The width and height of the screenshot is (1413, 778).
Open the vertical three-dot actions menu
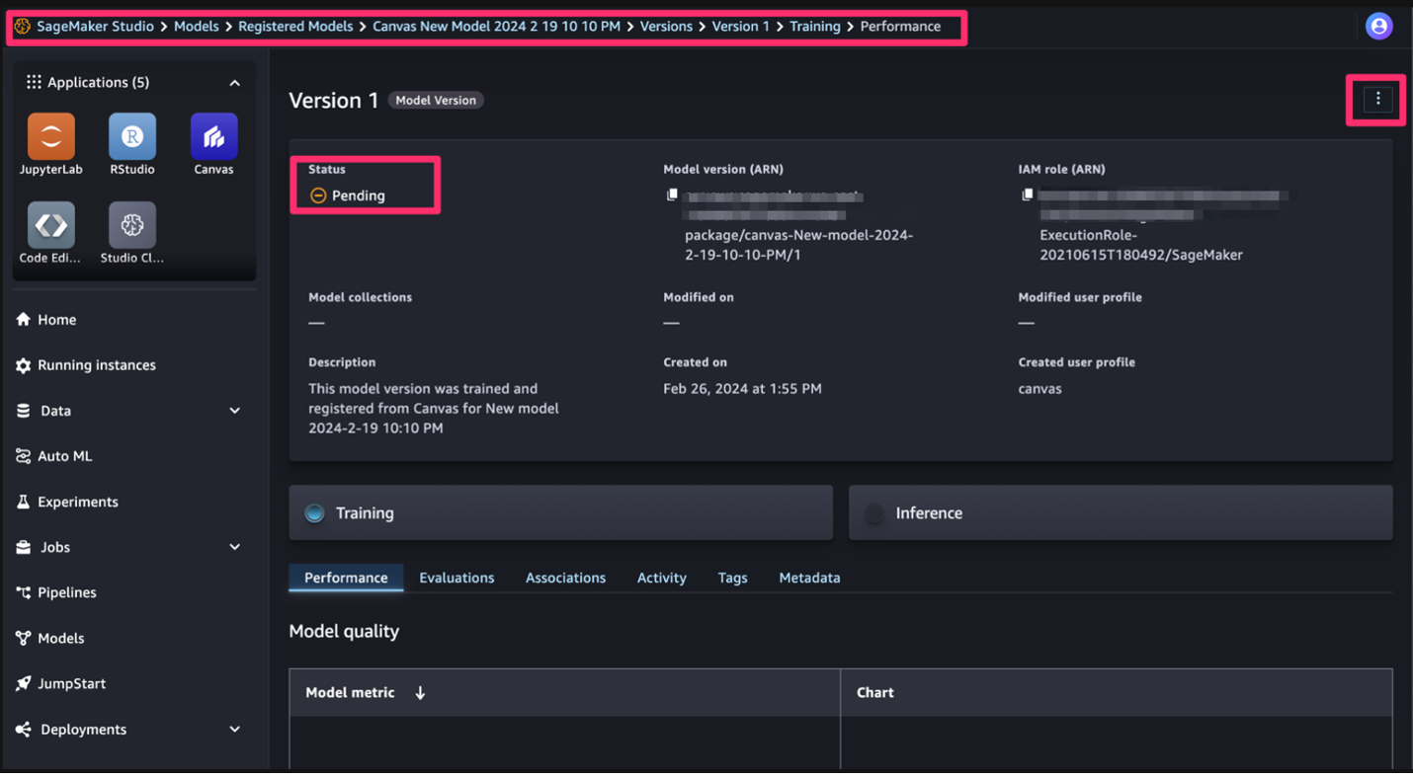click(1378, 99)
